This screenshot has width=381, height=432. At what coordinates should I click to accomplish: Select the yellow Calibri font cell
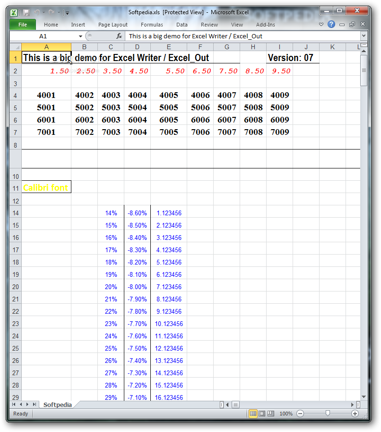(46, 187)
